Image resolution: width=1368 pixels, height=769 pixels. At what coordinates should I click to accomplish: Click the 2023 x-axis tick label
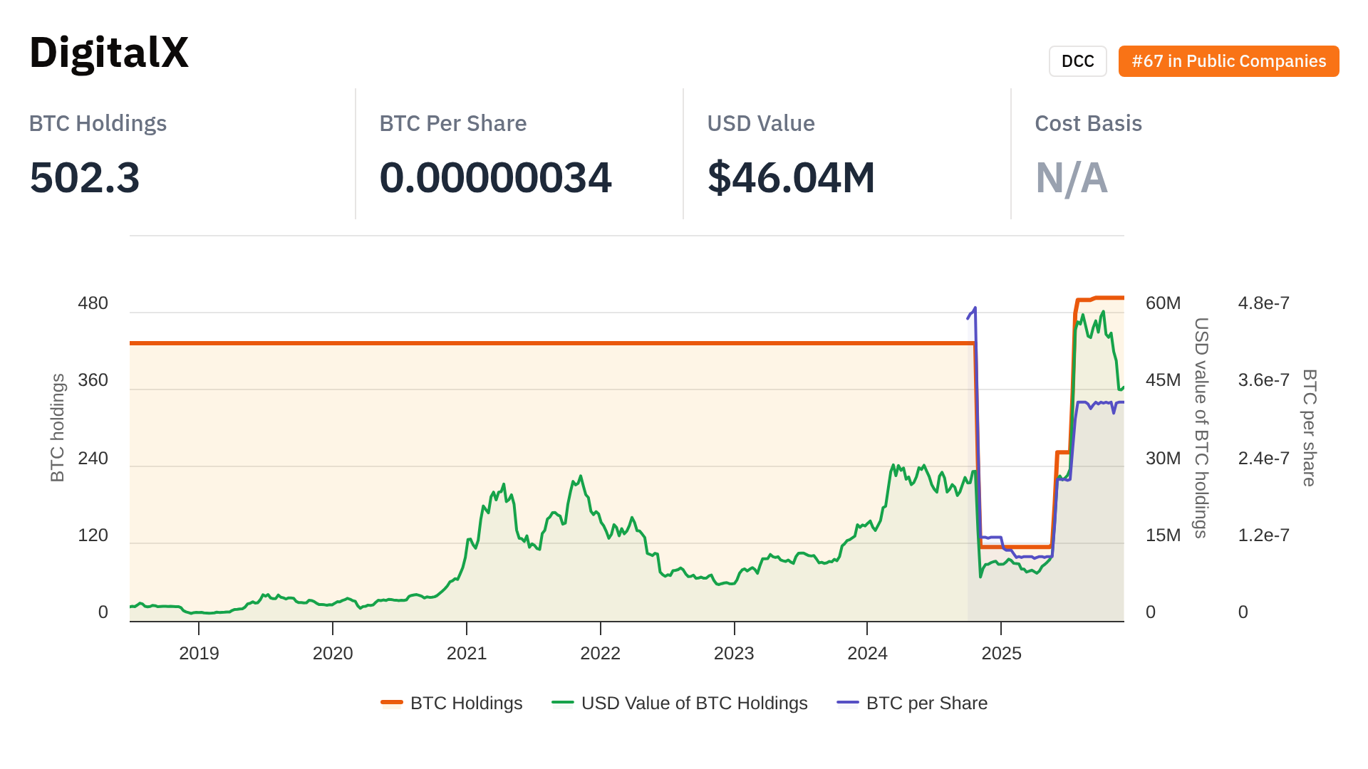[x=734, y=653]
